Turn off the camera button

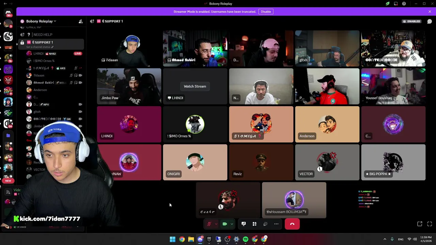224,224
